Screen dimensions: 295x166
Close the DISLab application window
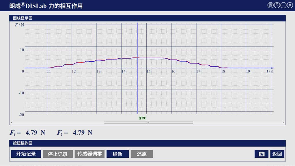click(290, 5)
